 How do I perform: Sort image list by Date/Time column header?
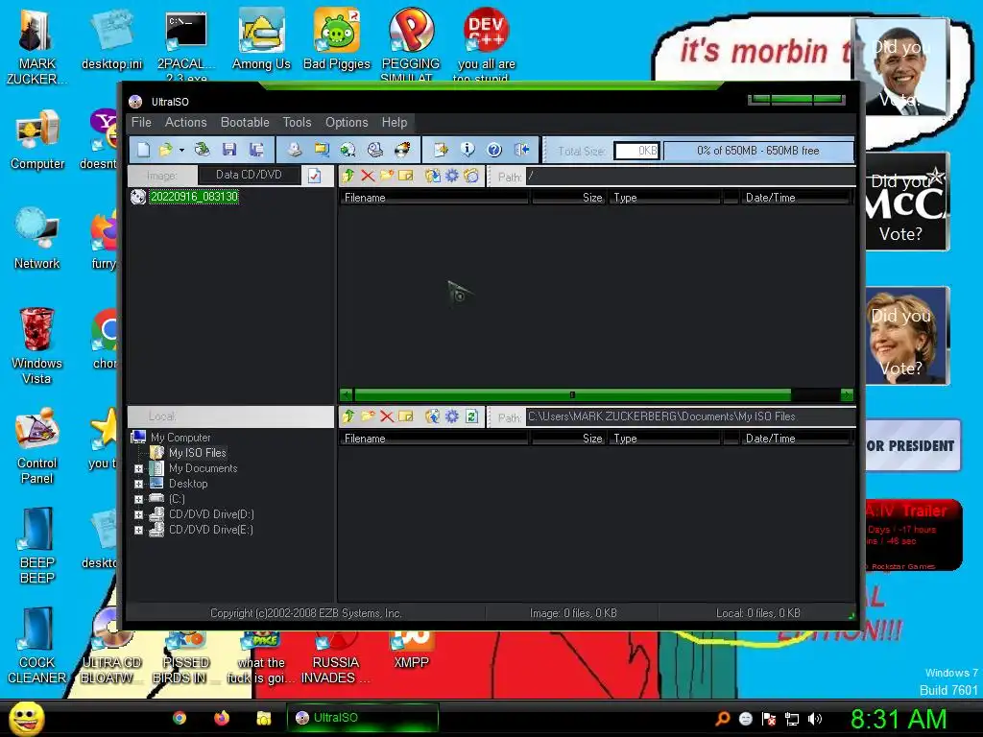coord(796,198)
